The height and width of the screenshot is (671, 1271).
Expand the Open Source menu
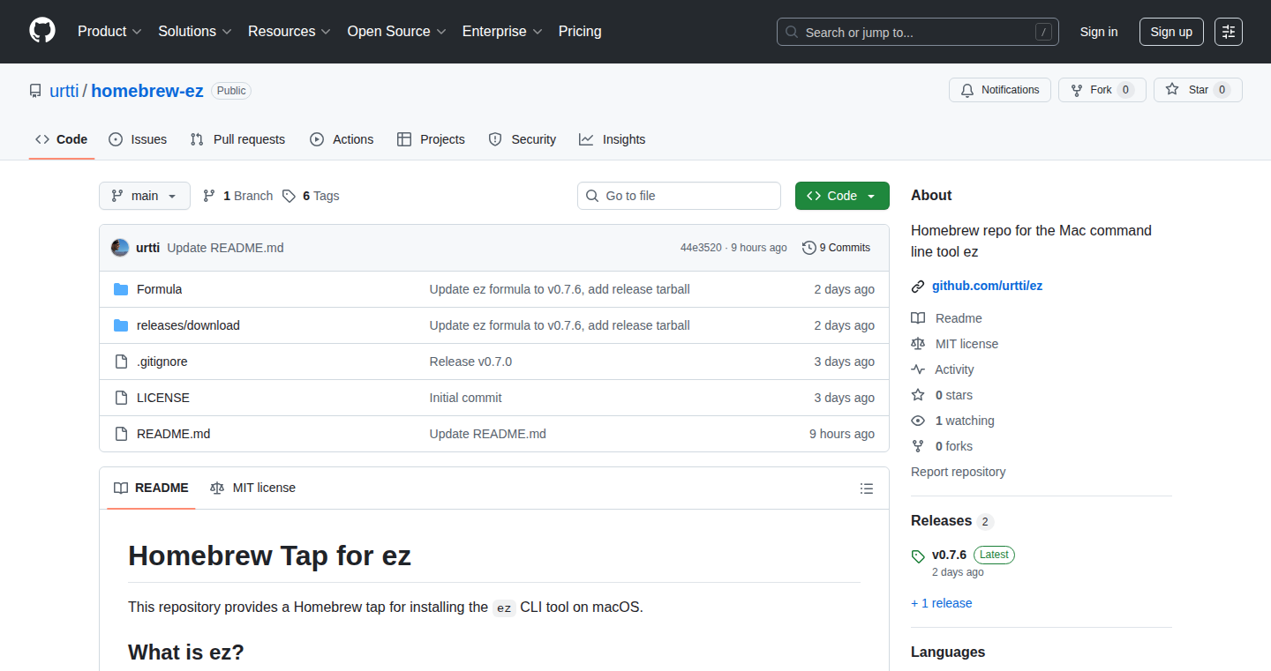click(x=396, y=31)
